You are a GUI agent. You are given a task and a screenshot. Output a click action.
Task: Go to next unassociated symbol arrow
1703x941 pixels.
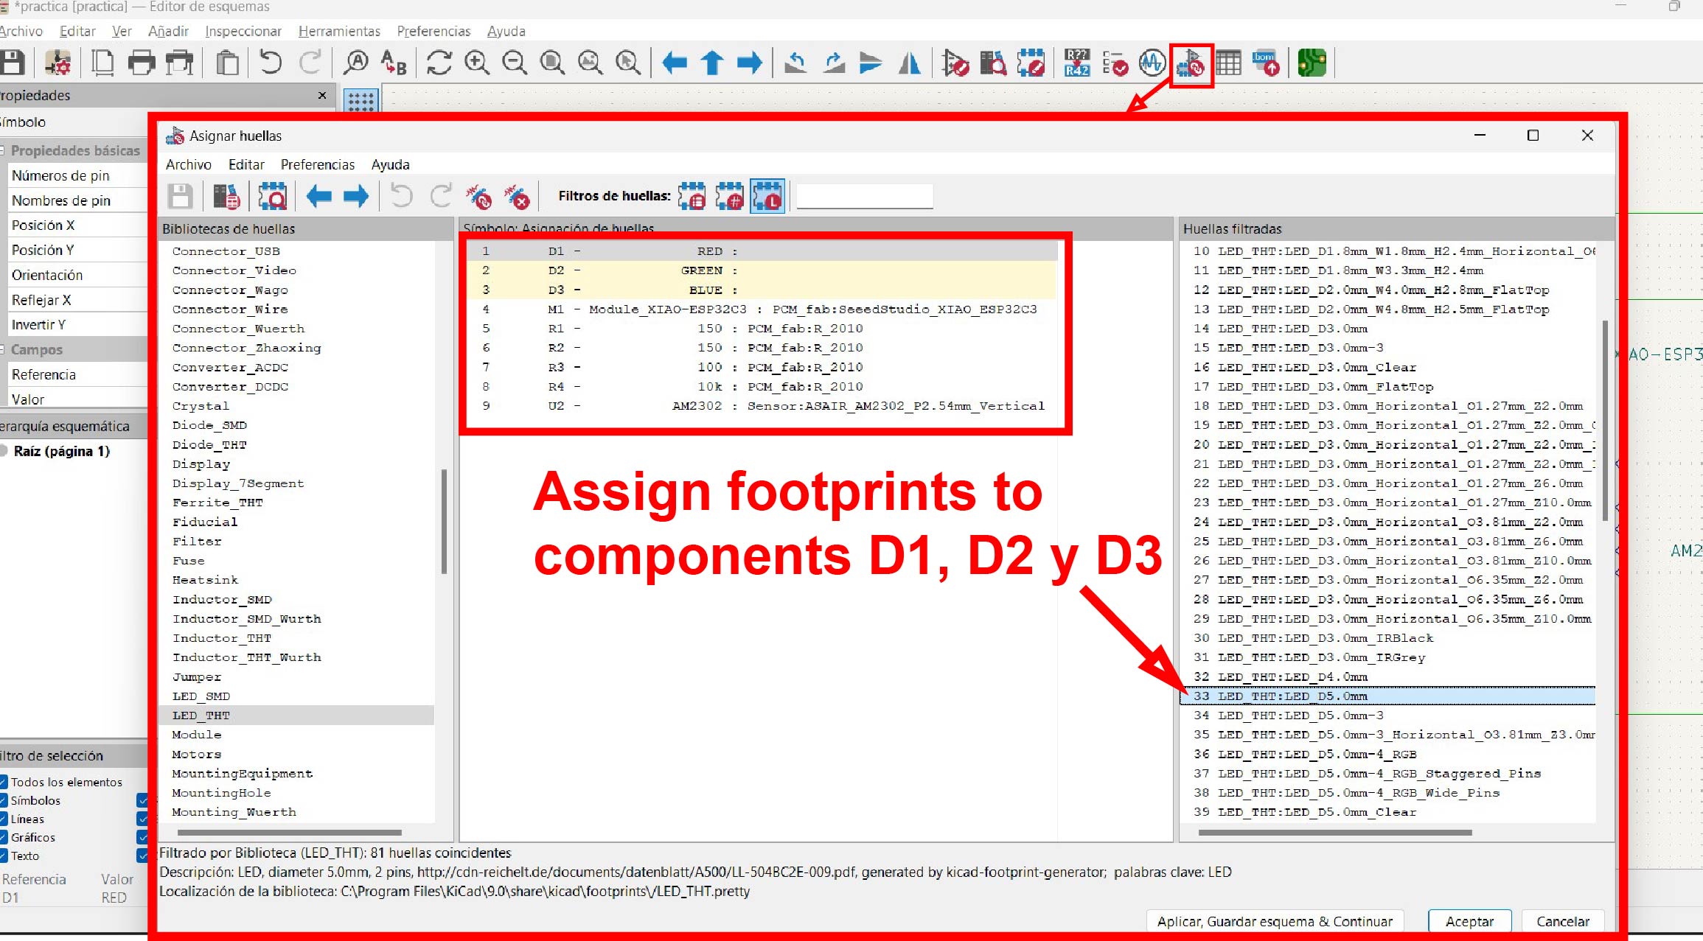pos(356,197)
